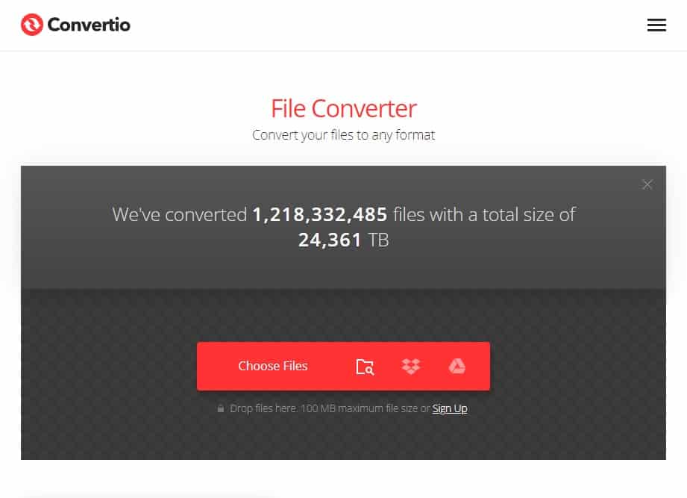Click the dark file drop zone area

(x=343, y=374)
